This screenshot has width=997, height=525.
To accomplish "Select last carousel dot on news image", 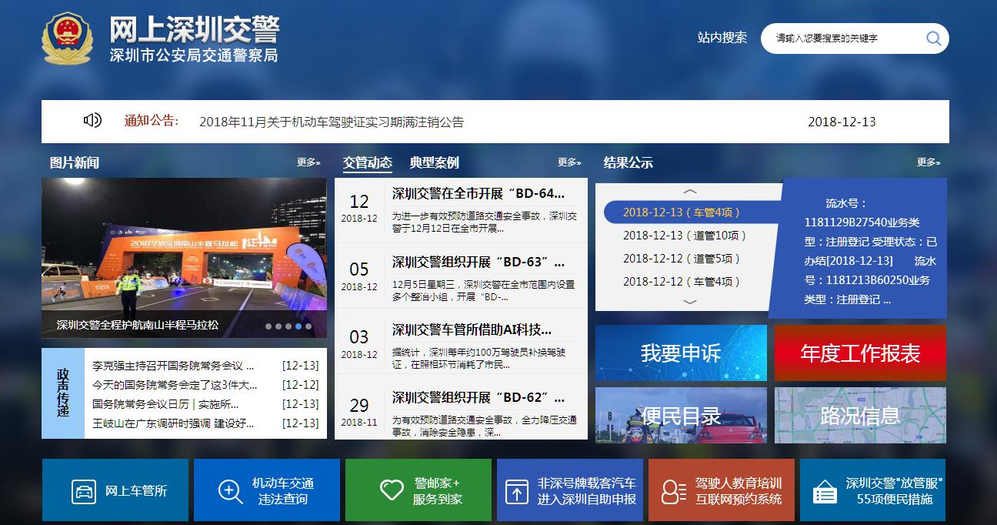I will (308, 326).
